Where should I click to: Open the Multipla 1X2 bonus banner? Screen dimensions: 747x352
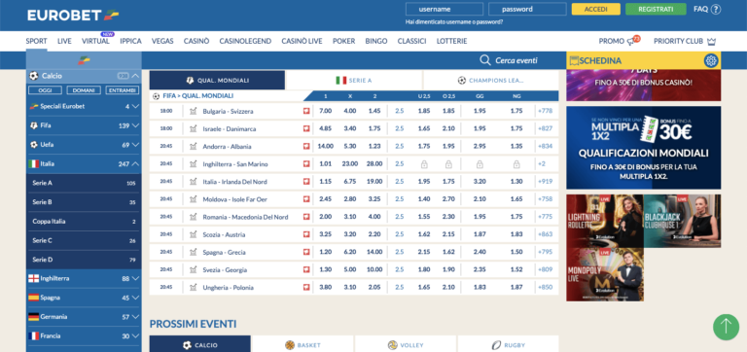[643, 148]
